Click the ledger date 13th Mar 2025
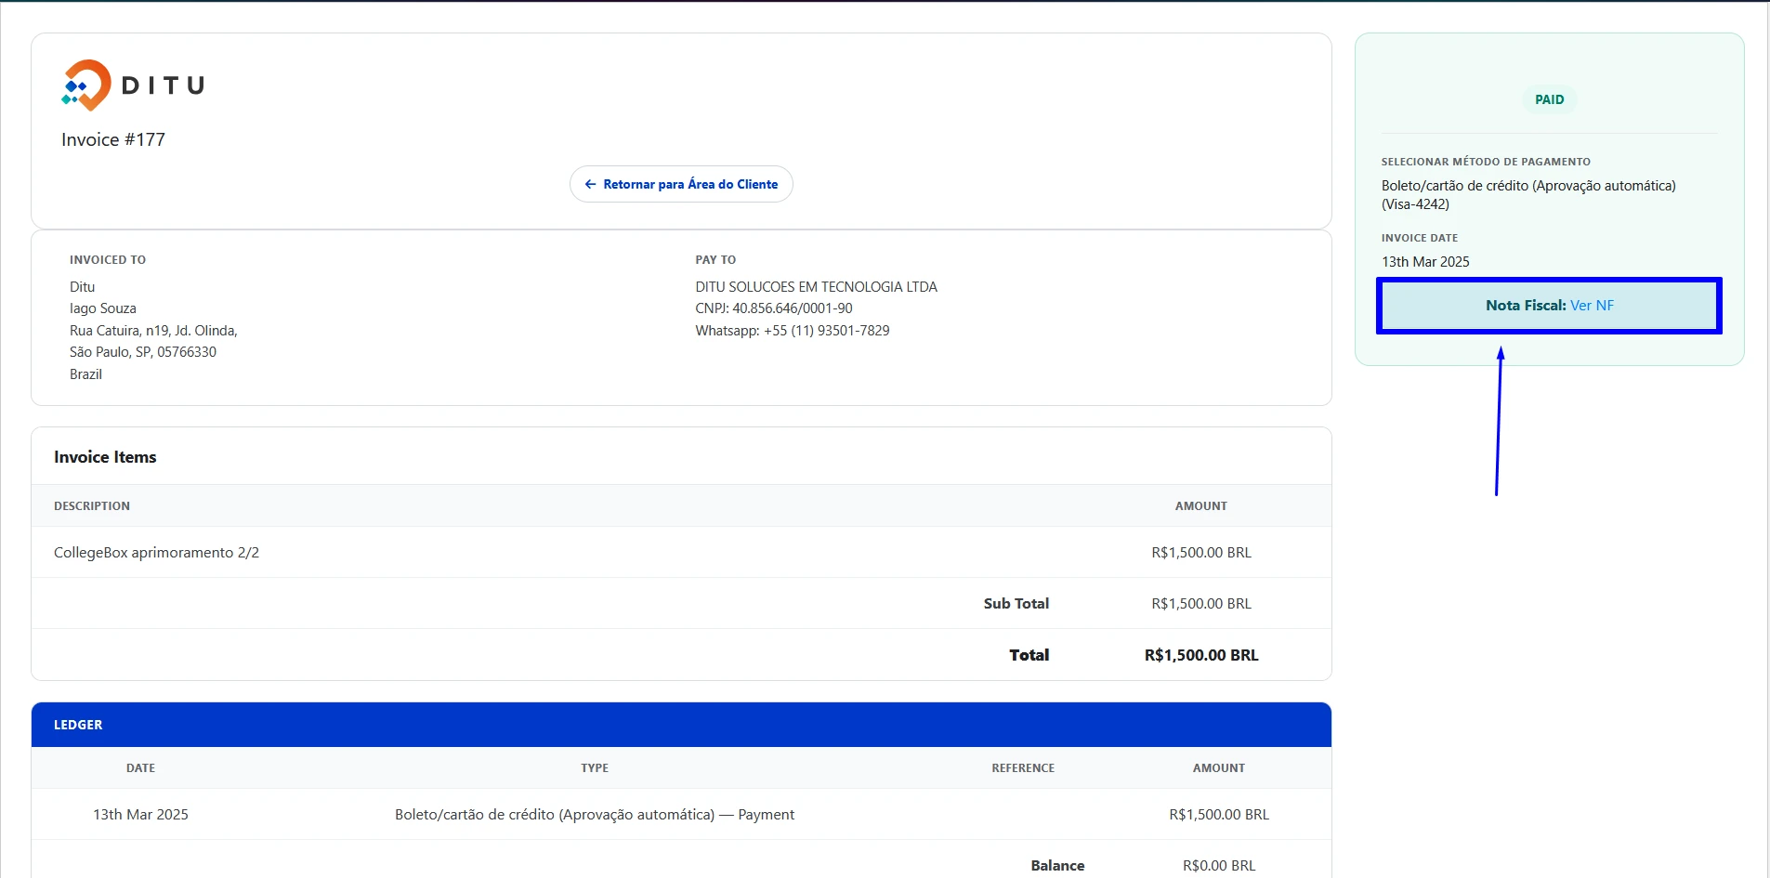The height and width of the screenshot is (878, 1770). (x=140, y=815)
